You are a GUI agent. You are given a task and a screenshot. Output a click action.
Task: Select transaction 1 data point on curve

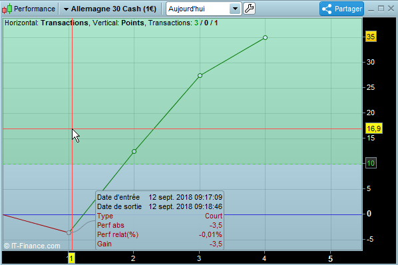coord(69,232)
